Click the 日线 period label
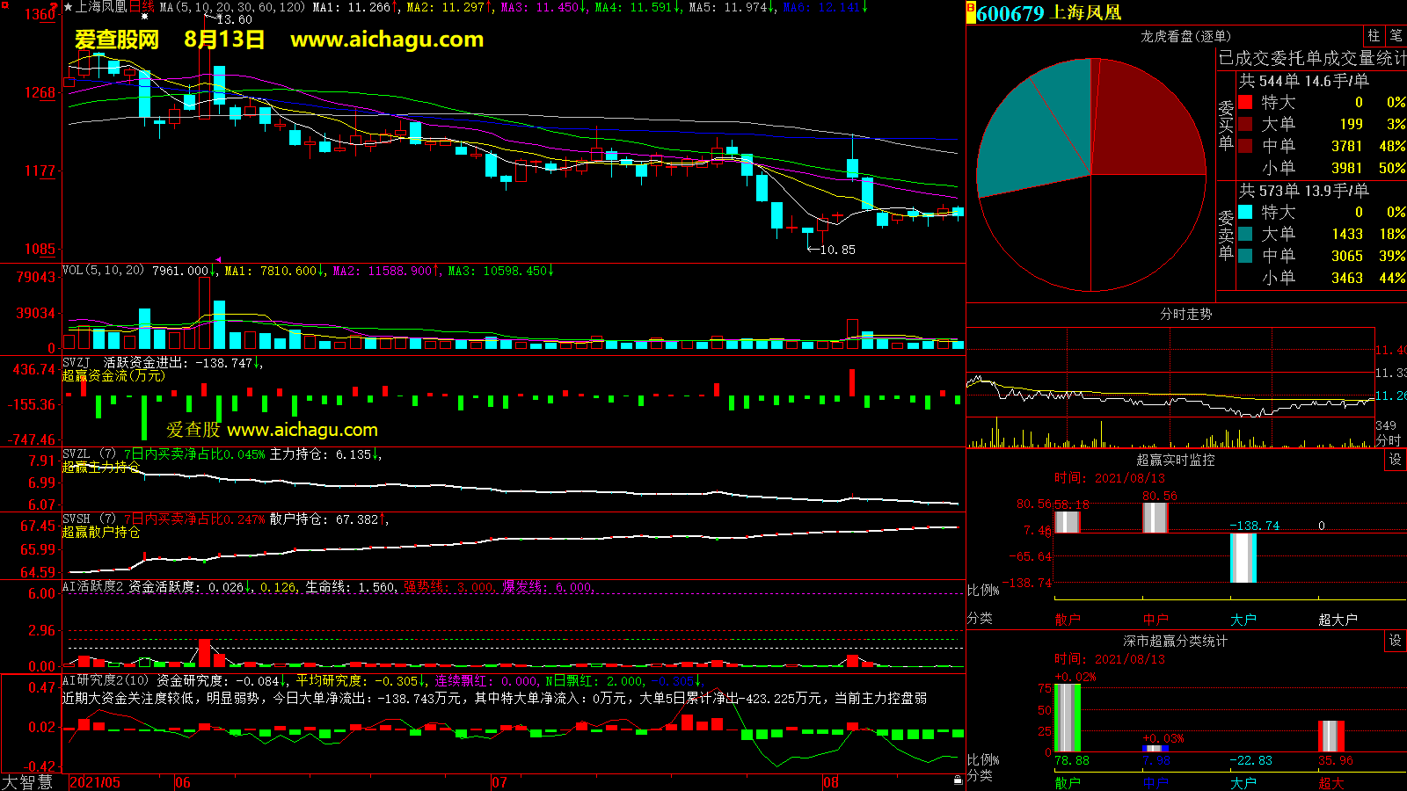 click(142, 7)
